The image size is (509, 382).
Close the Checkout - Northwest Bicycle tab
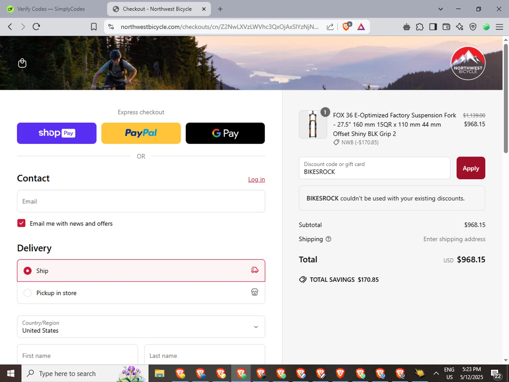204,9
